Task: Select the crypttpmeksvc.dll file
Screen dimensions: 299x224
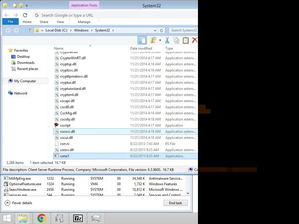Action: (x=126, y=76)
